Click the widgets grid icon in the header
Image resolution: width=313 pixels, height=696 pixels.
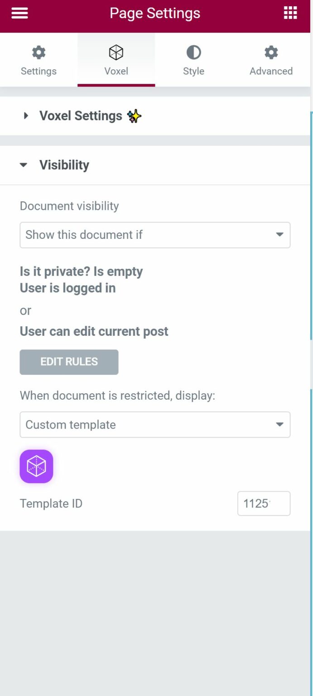290,13
